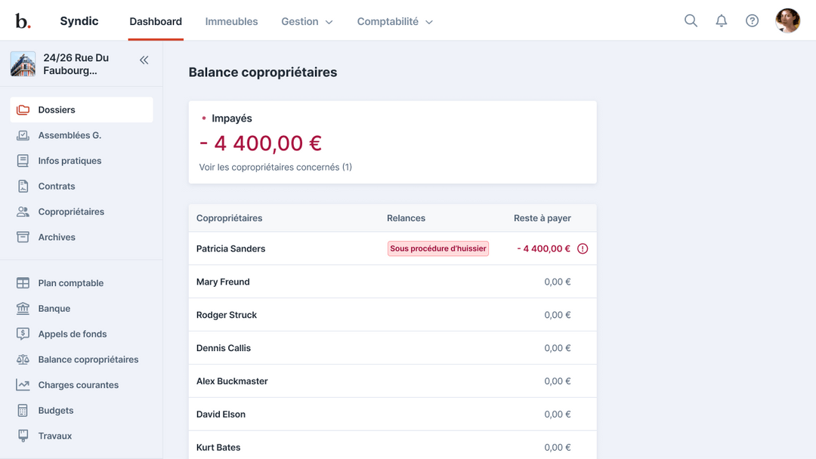Open the notifications bell
Screen dimensions: 816x459
click(722, 21)
